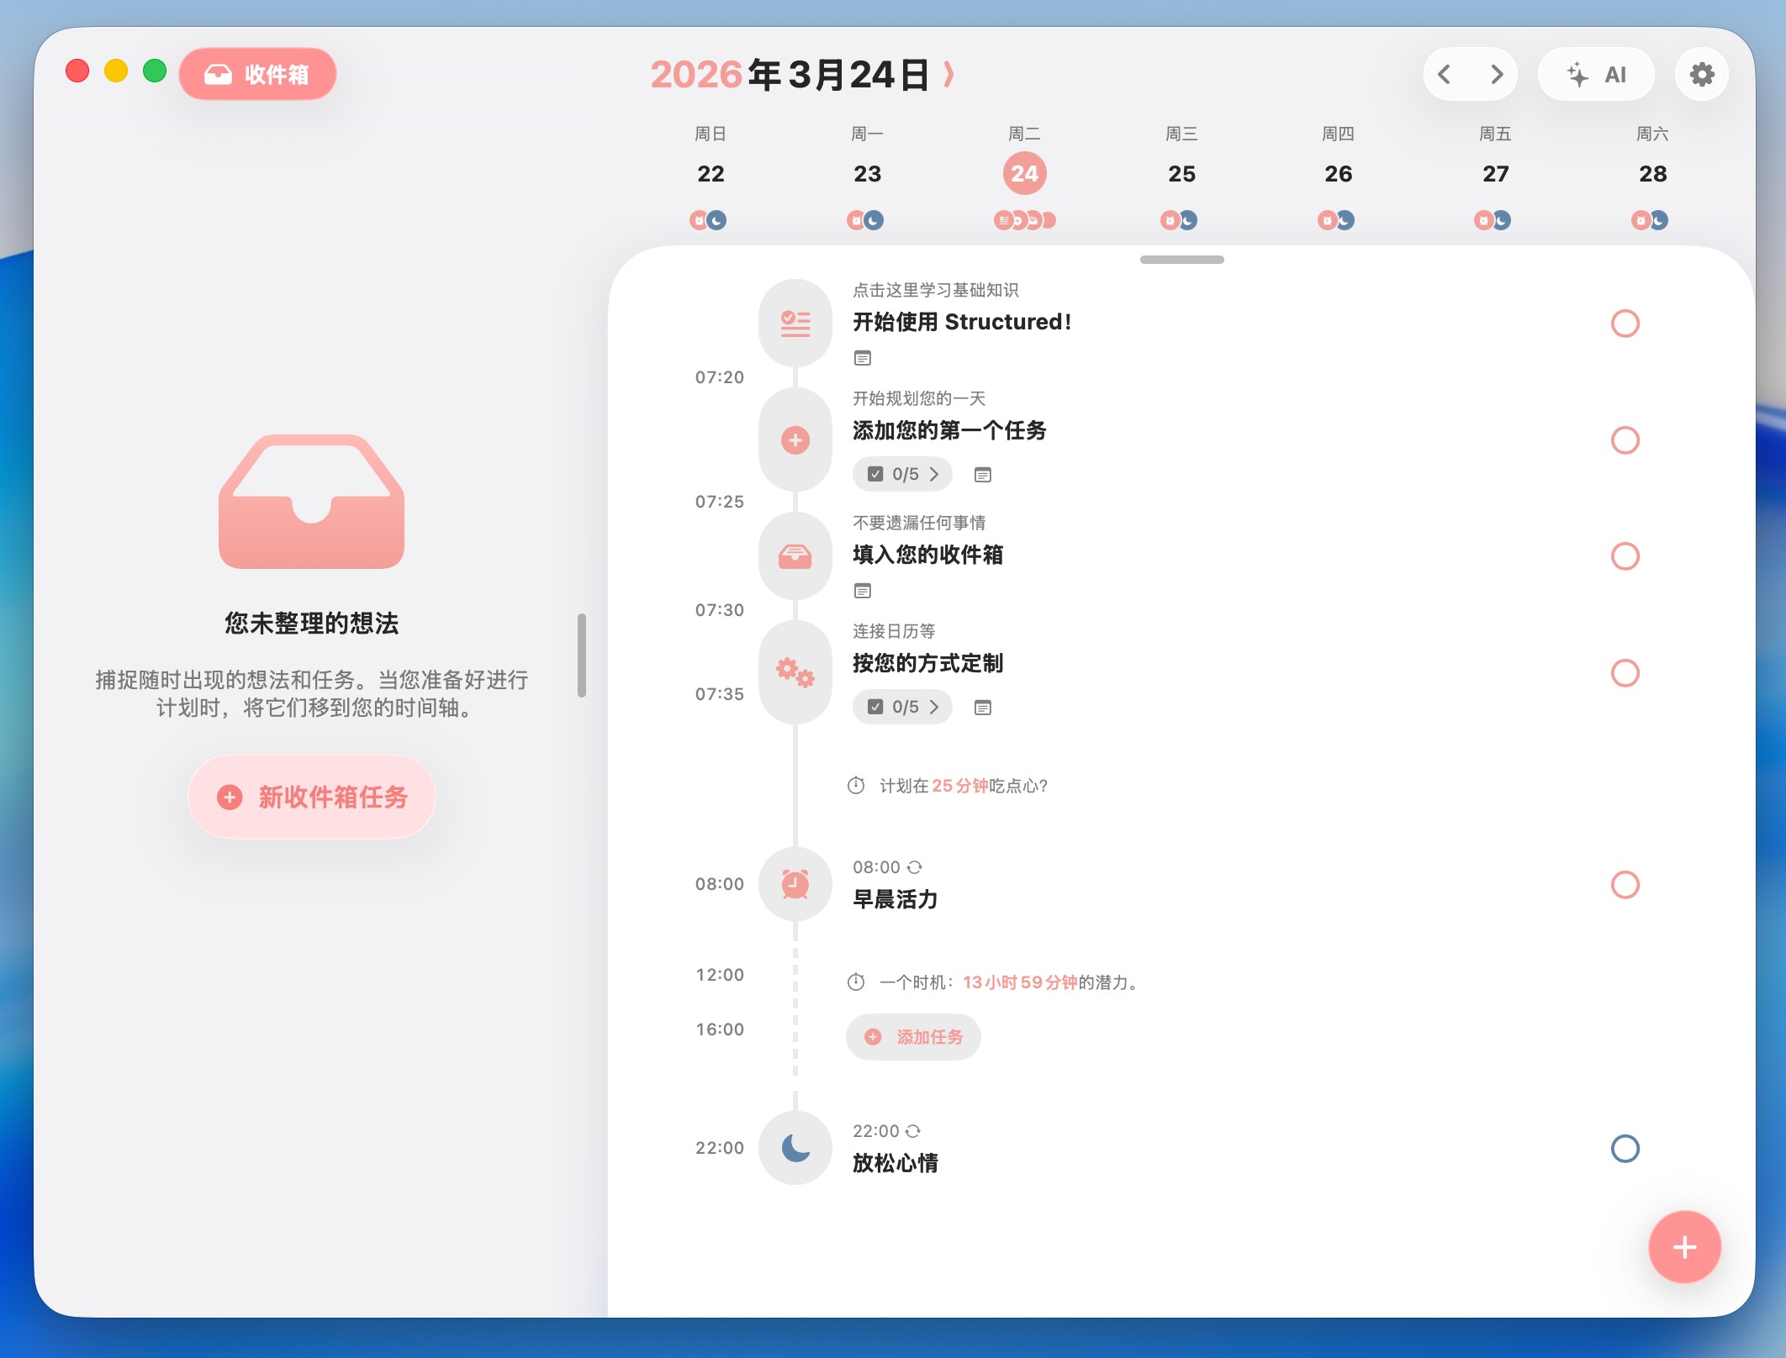Open the settings gear icon

coord(1701,75)
